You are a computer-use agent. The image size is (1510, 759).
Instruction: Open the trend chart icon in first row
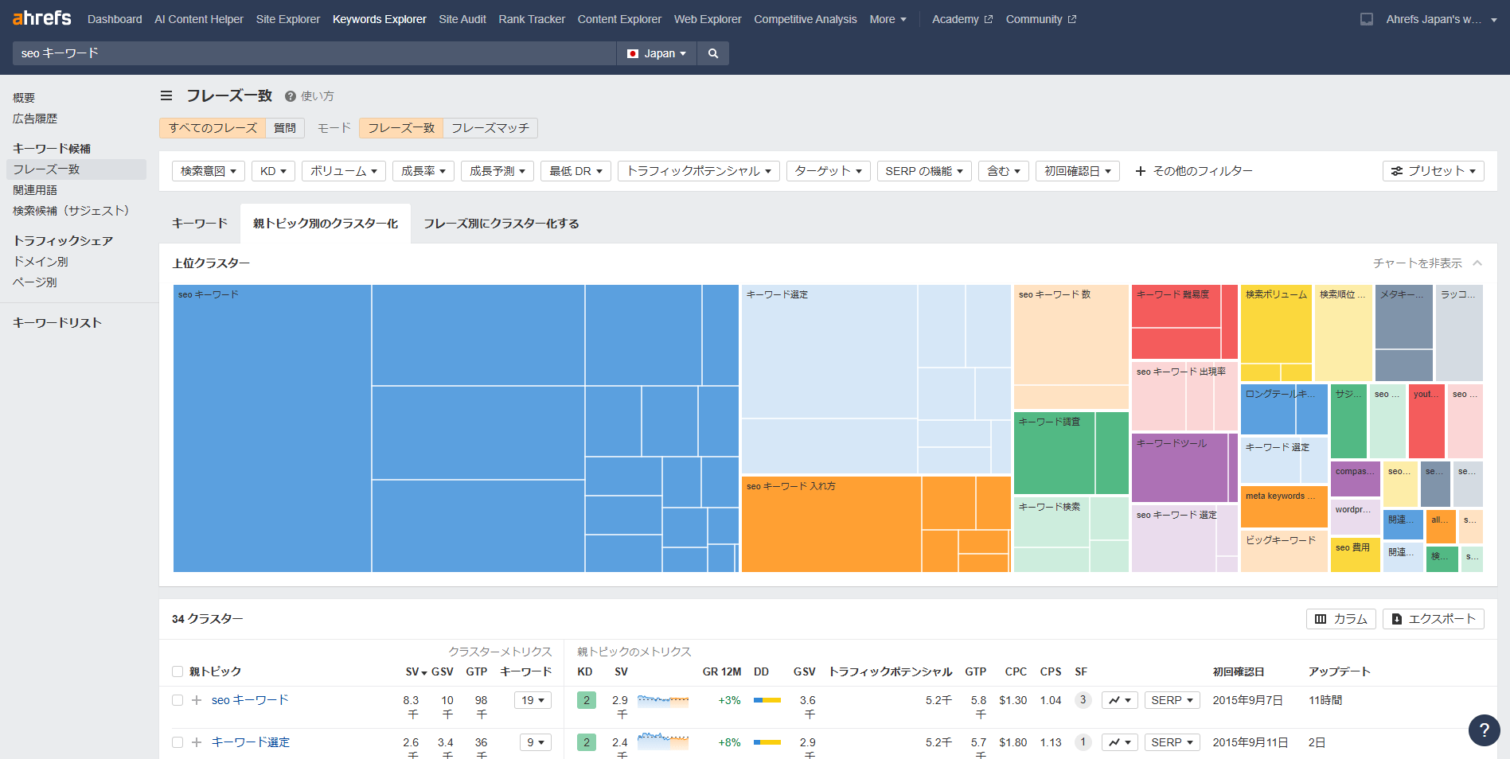coord(1119,700)
